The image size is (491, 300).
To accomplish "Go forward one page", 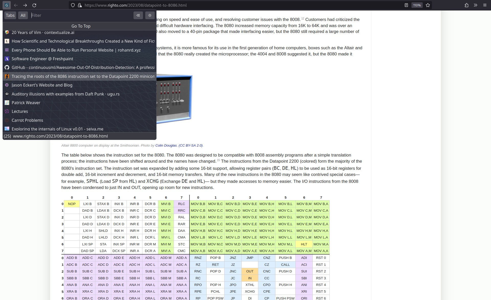I will tap(25, 5).
